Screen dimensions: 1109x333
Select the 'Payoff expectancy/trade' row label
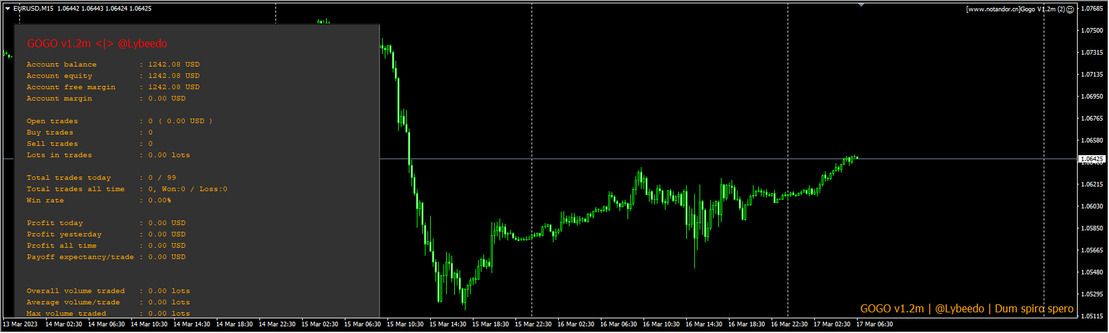[80, 257]
